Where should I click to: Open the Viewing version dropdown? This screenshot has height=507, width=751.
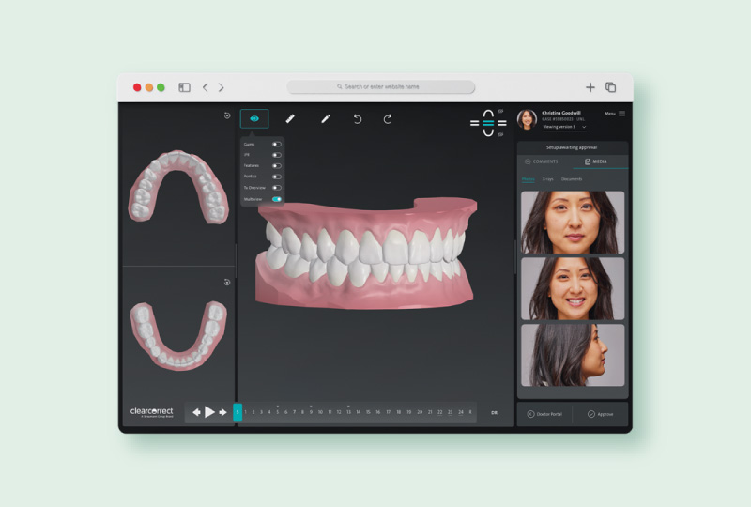[x=564, y=127]
